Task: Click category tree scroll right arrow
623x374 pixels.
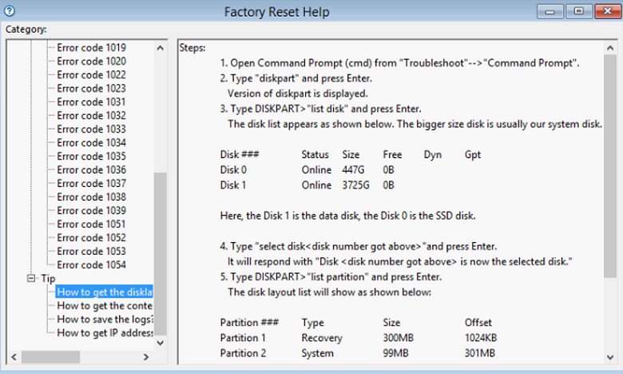Action: point(146,356)
